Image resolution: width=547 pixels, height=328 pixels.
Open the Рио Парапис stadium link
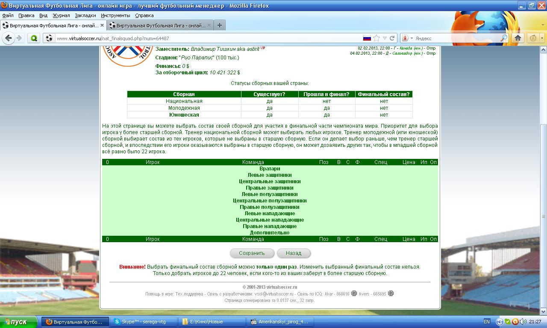pyautogui.click(x=196, y=58)
